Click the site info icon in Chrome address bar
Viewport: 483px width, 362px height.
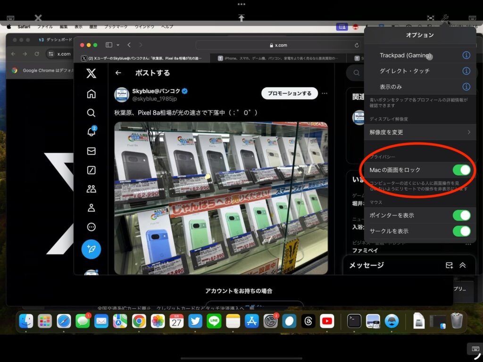point(51,54)
